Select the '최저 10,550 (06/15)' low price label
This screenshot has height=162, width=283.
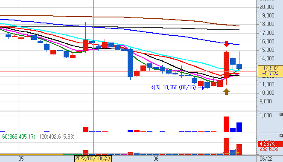[173, 88]
